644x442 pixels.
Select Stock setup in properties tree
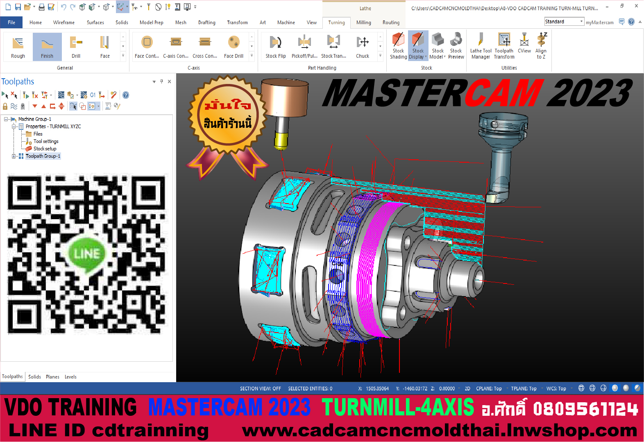tap(45, 149)
